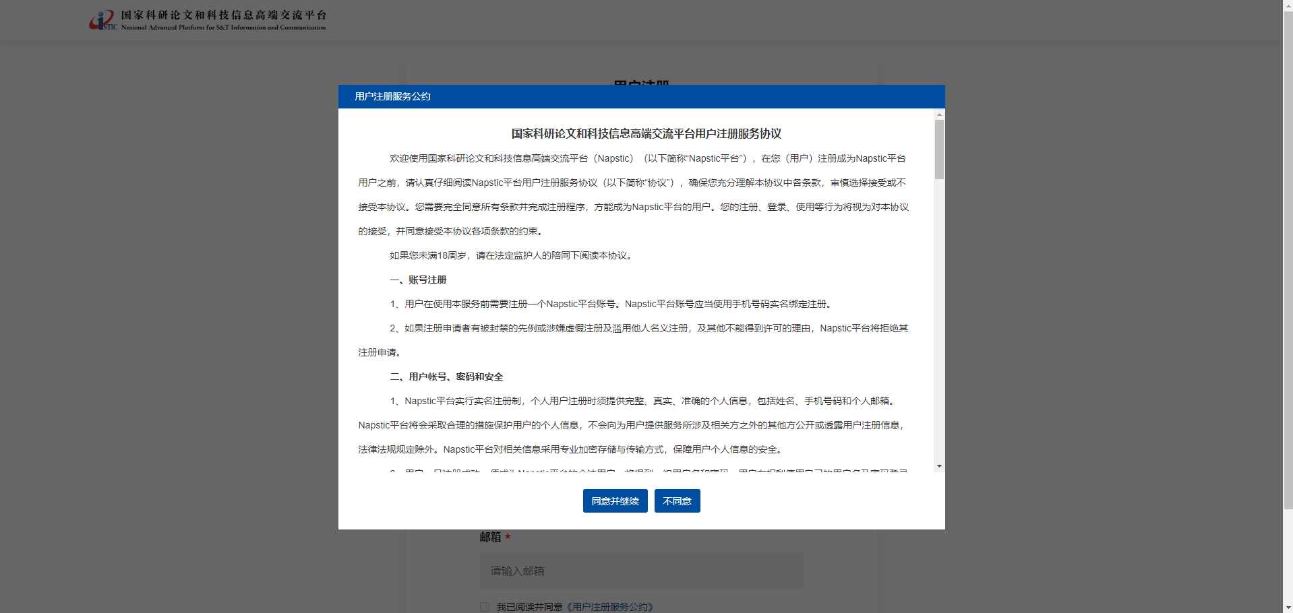
Task: Click the NSTIC platform logo icon
Action: [x=103, y=20]
